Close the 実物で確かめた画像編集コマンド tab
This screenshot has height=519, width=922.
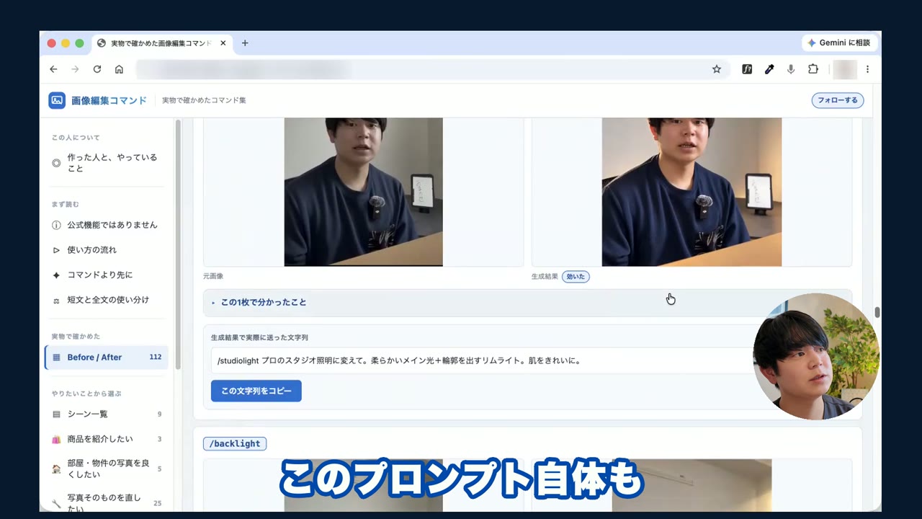(x=223, y=43)
